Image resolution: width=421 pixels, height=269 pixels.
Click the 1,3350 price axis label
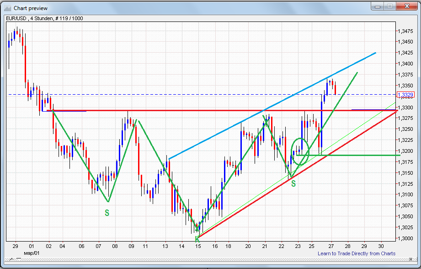(x=405, y=86)
